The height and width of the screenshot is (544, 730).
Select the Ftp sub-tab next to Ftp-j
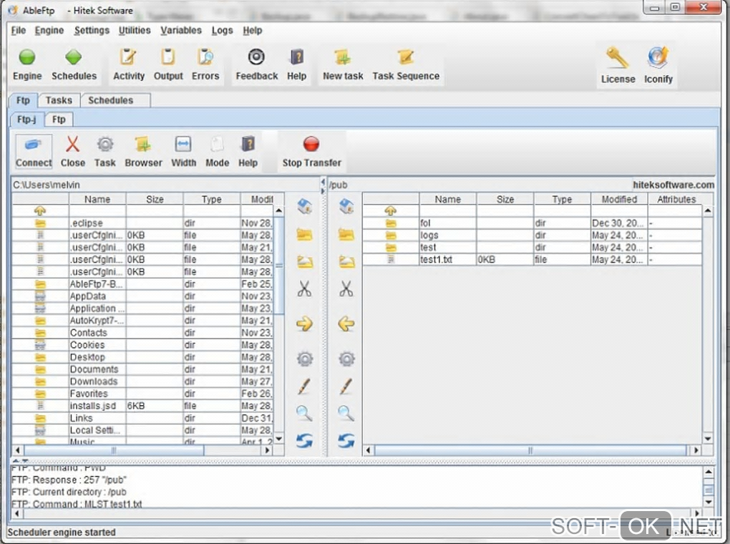click(x=59, y=120)
